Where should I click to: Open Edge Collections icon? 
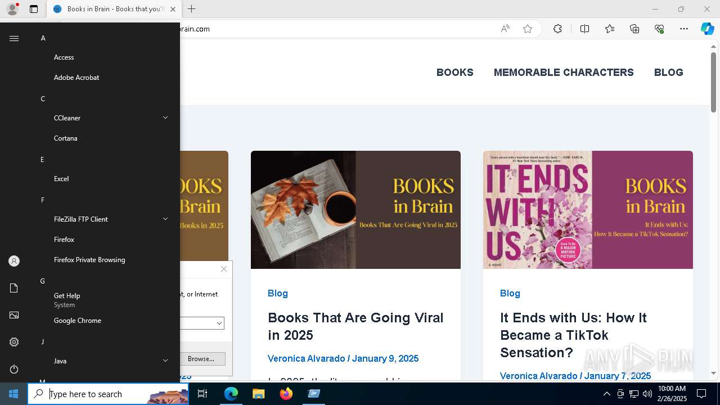point(634,29)
